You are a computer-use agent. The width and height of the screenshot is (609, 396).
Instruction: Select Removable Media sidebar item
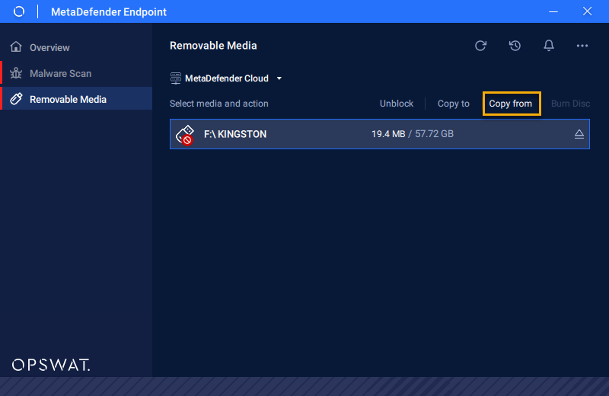(x=77, y=99)
